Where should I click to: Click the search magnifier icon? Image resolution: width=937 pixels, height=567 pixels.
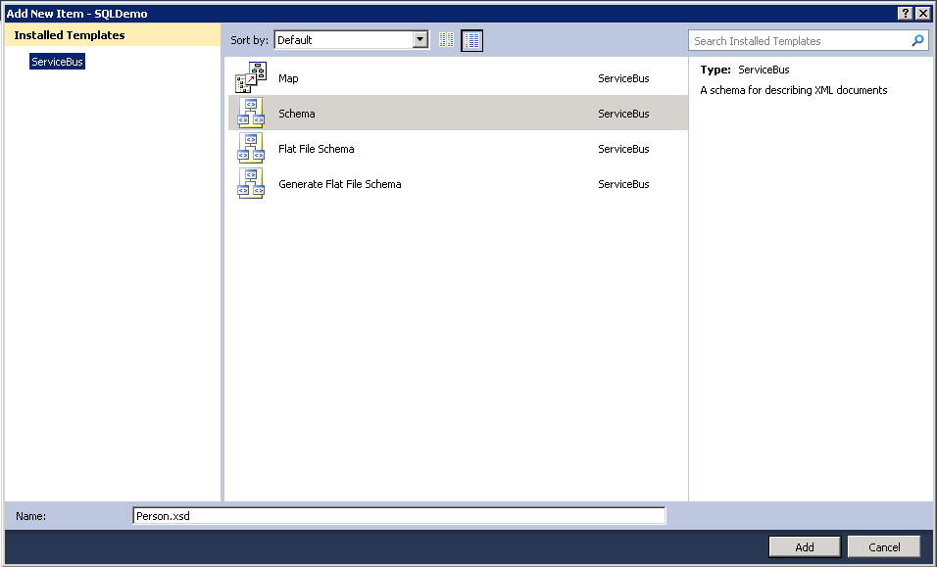(x=917, y=41)
